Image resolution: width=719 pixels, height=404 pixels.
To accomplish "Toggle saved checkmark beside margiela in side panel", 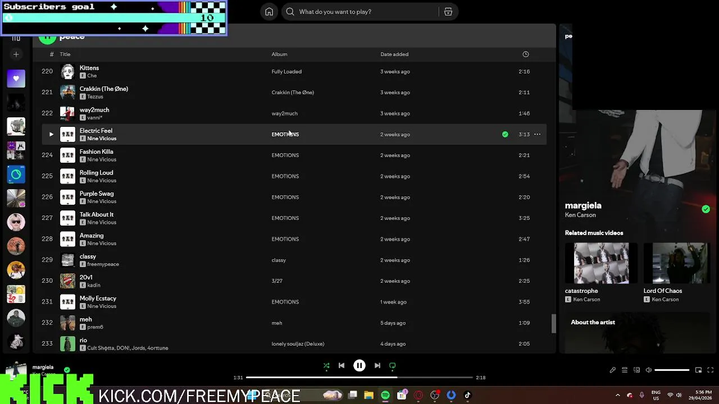I will tap(706, 209).
